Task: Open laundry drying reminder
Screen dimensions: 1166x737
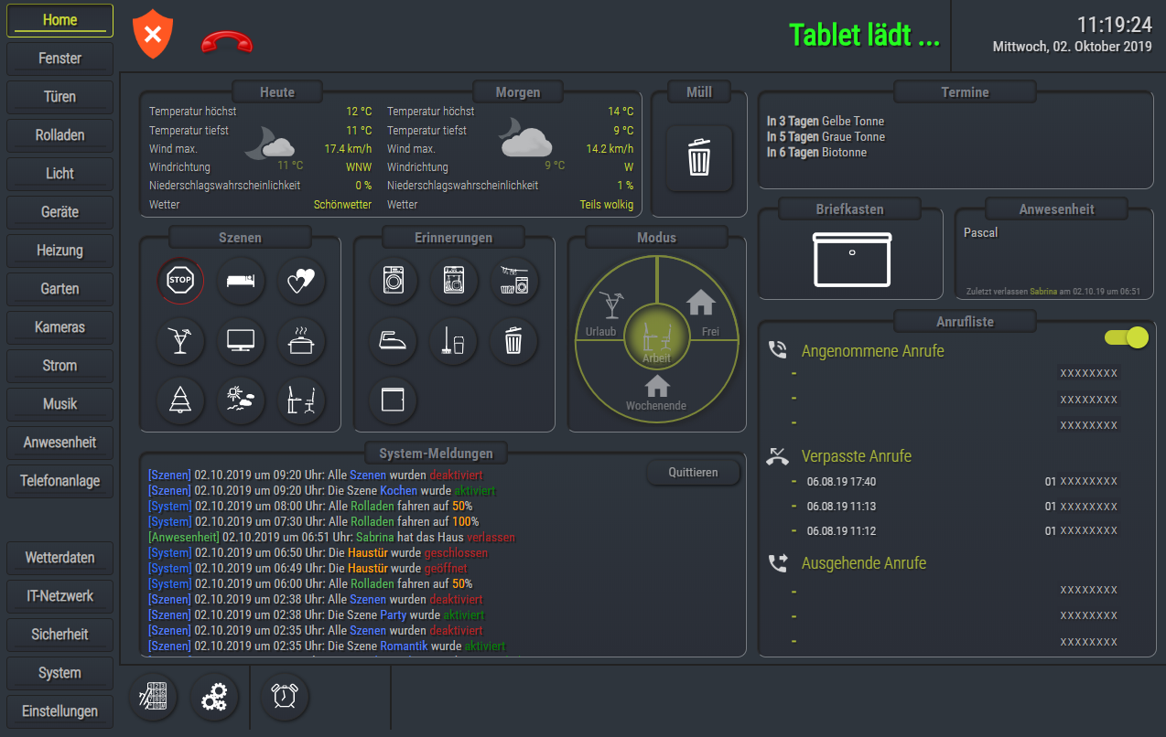Action: (514, 281)
